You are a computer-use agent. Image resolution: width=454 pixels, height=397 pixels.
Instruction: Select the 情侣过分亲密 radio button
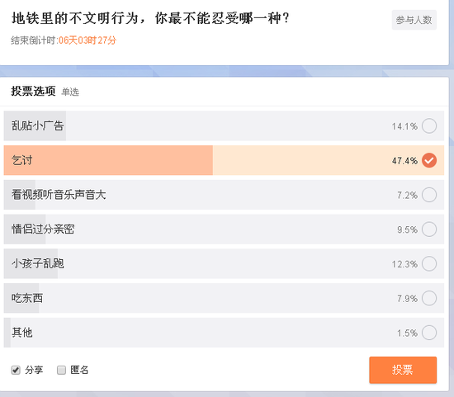click(429, 229)
